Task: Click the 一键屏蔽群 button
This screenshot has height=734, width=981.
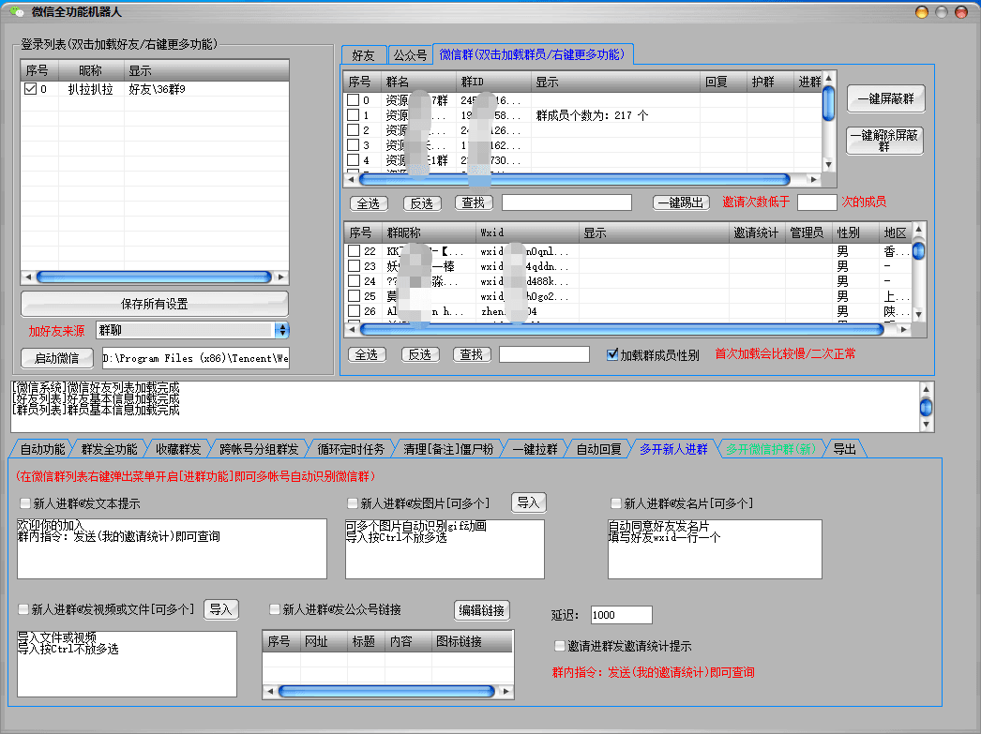Action: point(885,98)
